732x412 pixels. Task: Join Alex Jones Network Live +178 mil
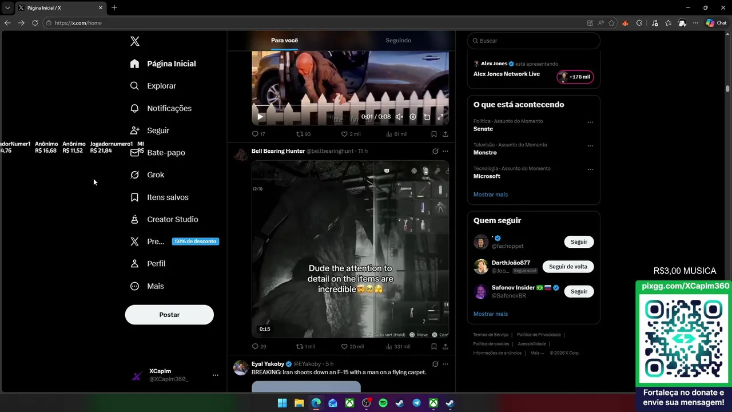pyautogui.click(x=575, y=77)
